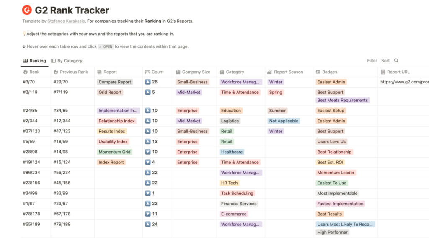Click the flame icon in the Rank column header
The height and width of the screenshot is (248, 429).
(25, 72)
